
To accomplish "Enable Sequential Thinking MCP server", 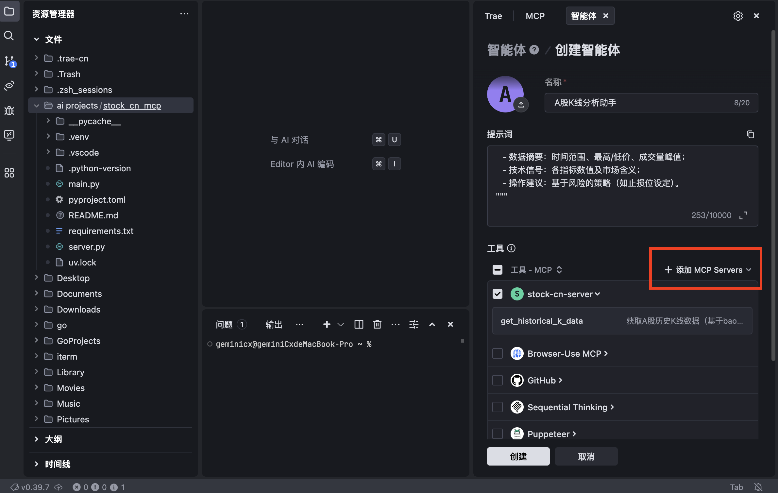I will (x=497, y=407).
